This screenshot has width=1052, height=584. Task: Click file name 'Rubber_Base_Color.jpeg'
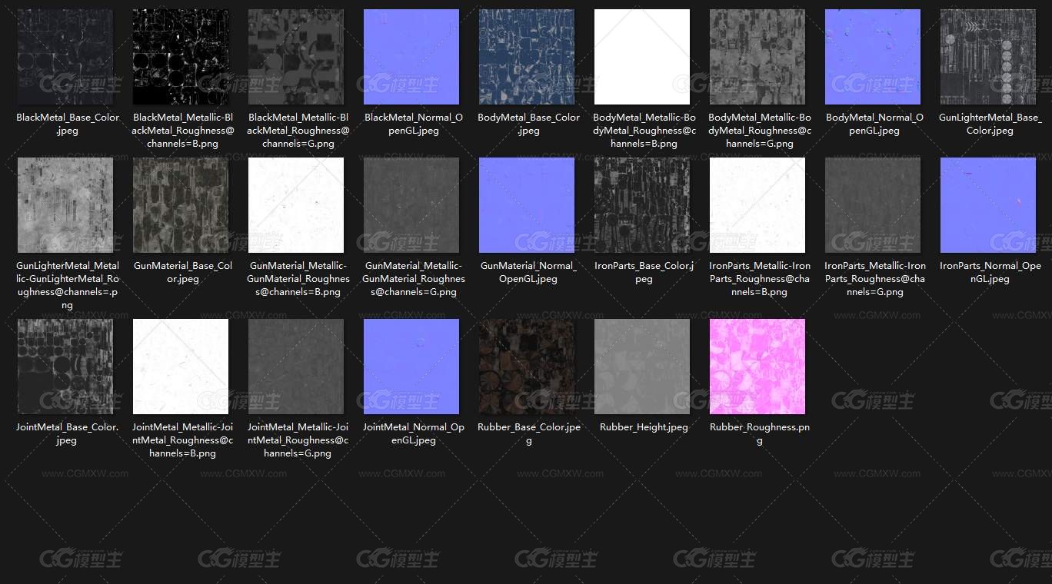[x=529, y=434]
